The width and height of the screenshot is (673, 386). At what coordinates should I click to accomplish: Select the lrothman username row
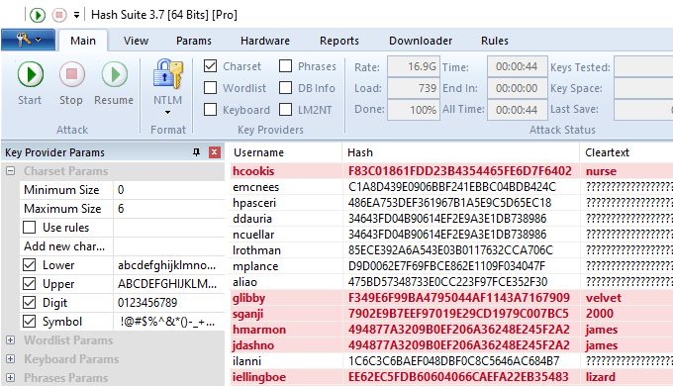(x=256, y=250)
